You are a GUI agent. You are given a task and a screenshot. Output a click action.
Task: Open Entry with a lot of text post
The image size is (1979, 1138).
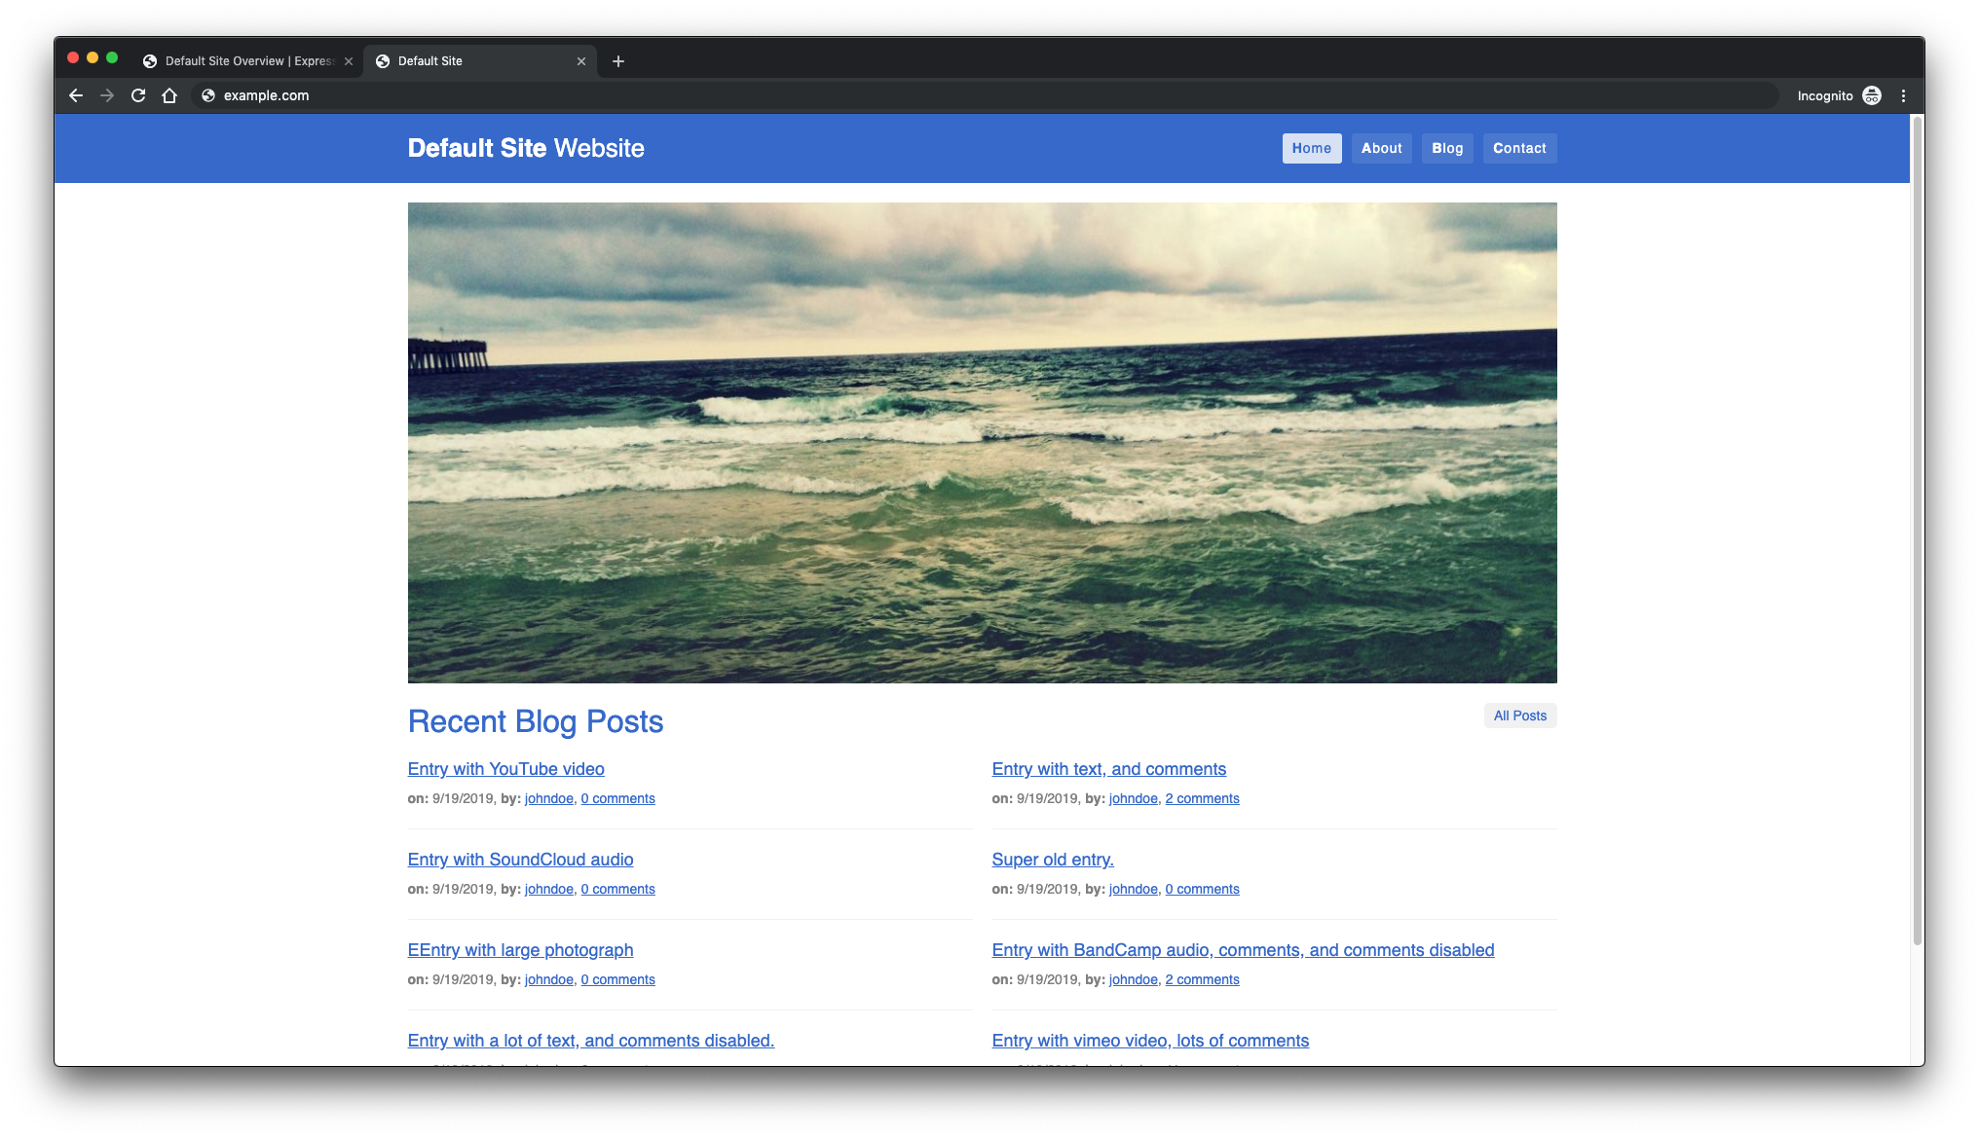click(591, 1041)
